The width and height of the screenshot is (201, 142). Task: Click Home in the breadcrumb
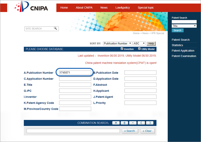click(136, 33)
